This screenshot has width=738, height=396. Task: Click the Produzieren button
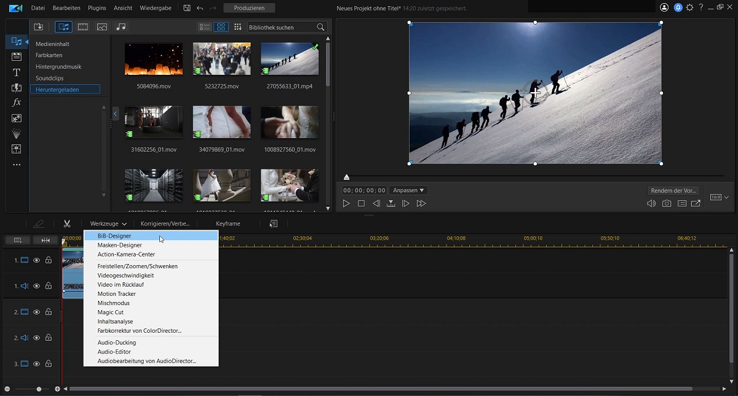click(x=249, y=8)
